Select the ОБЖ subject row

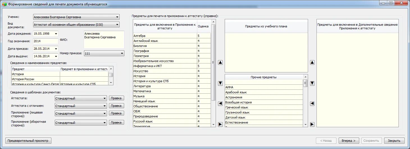point(172,111)
